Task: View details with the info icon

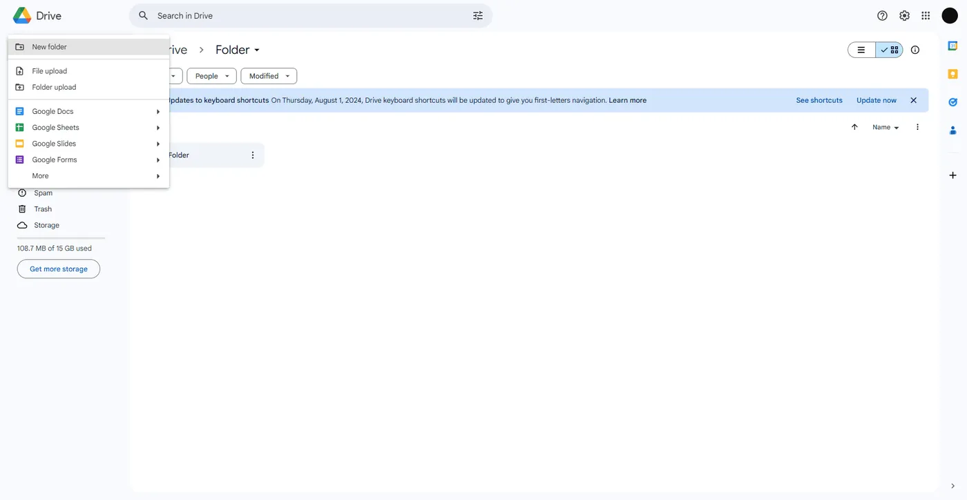Action: (915, 50)
